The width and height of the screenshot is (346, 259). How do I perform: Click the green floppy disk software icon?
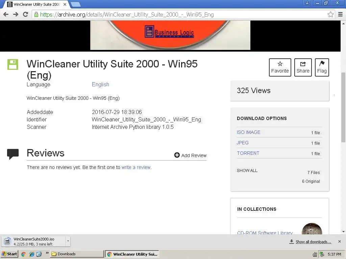coord(13,64)
